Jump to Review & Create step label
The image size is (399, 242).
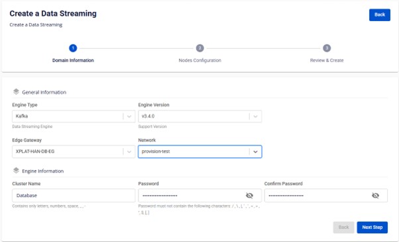pos(327,60)
